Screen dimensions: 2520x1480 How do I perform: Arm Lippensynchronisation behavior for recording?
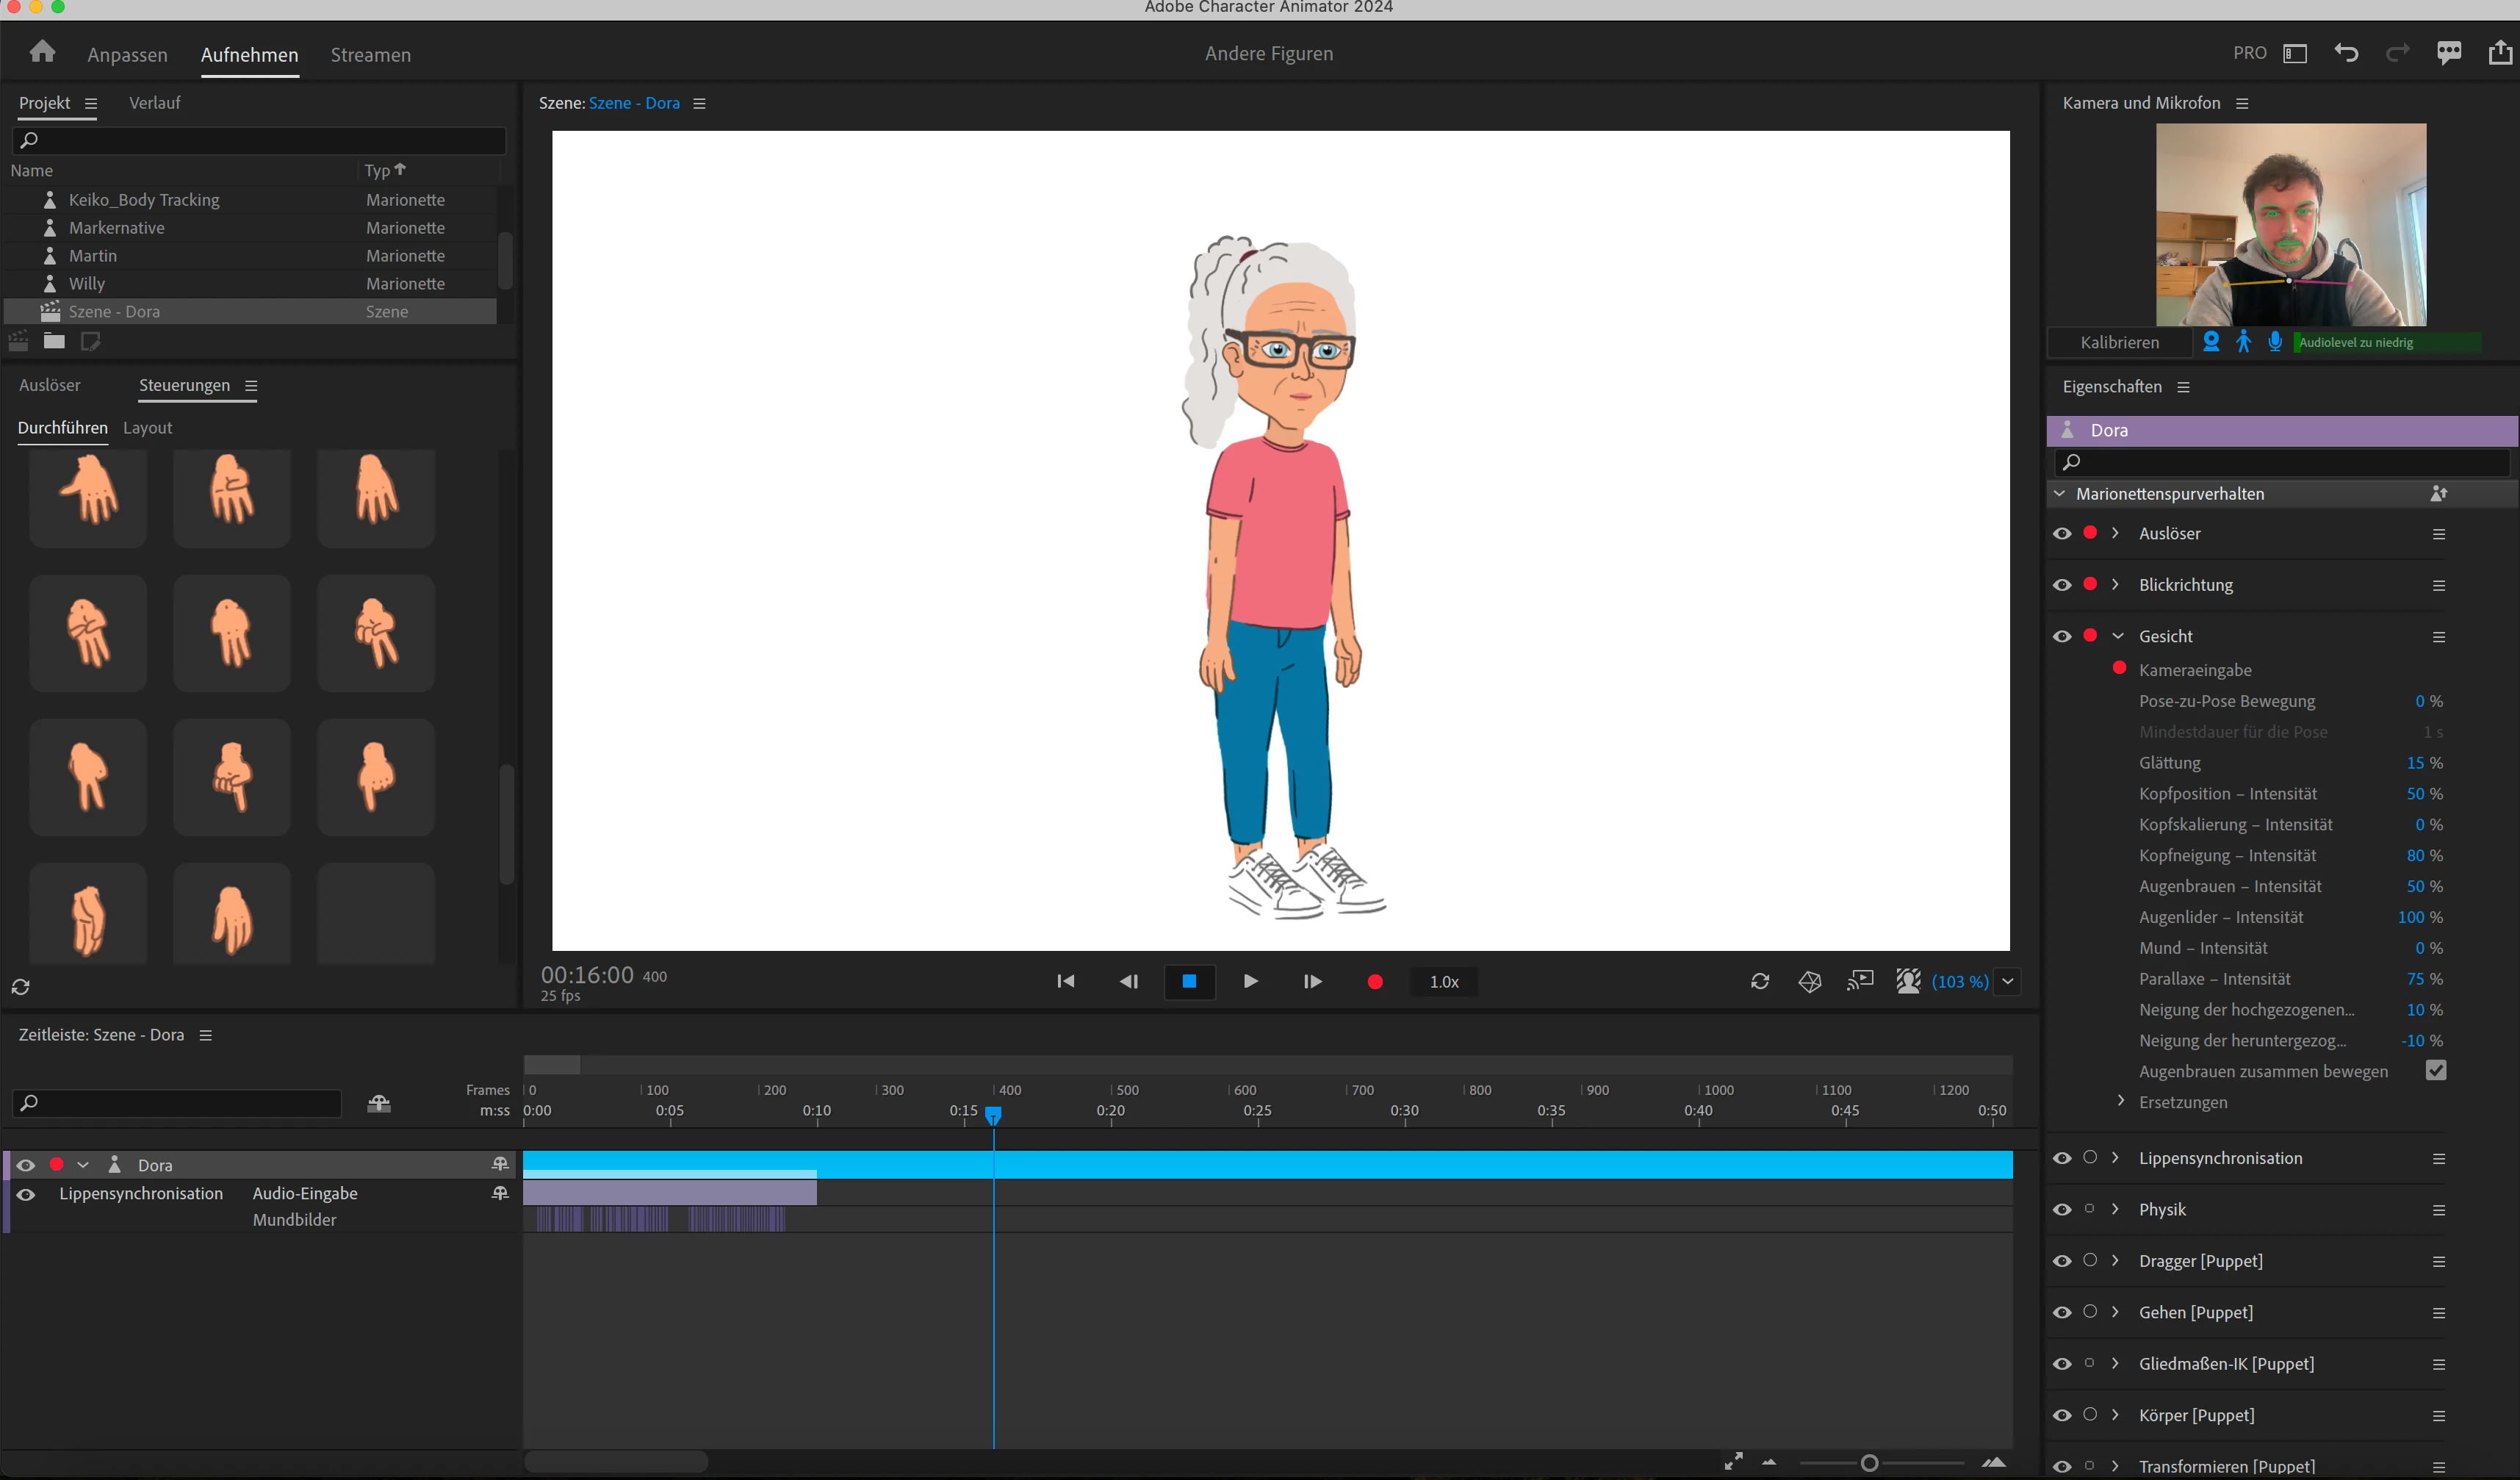tap(2090, 1158)
